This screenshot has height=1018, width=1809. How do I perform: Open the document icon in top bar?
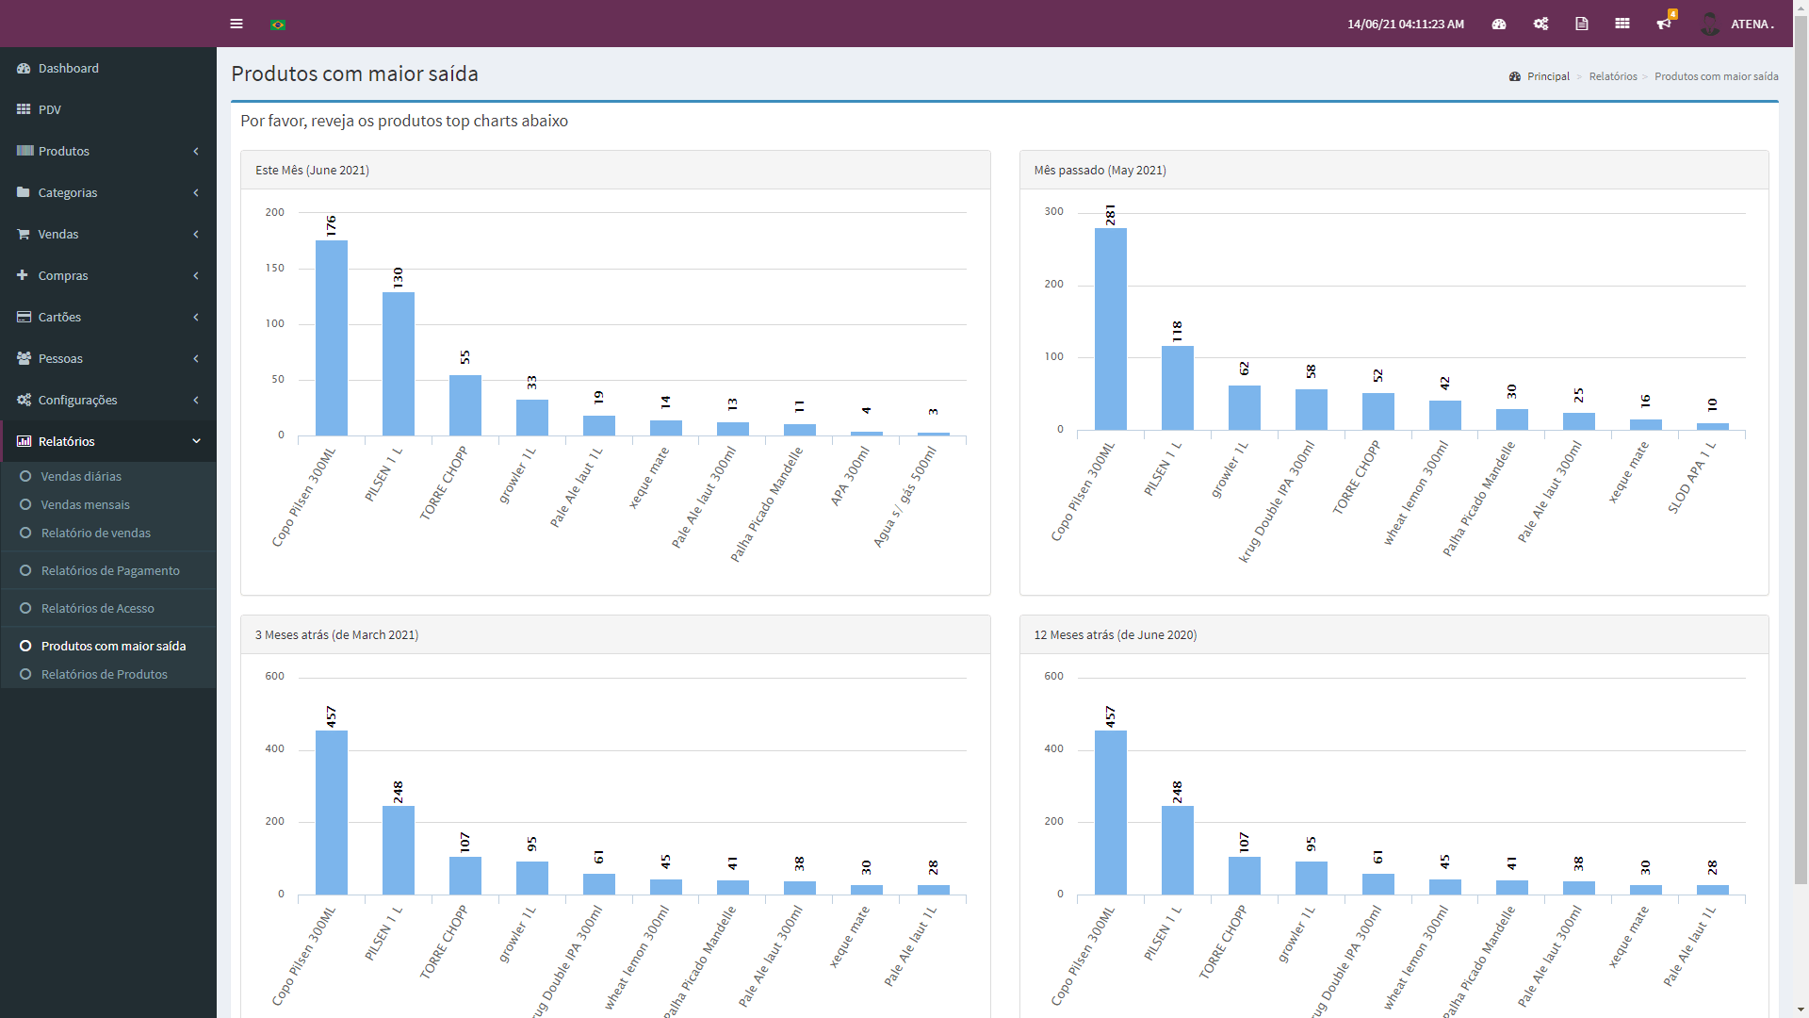pos(1582,24)
